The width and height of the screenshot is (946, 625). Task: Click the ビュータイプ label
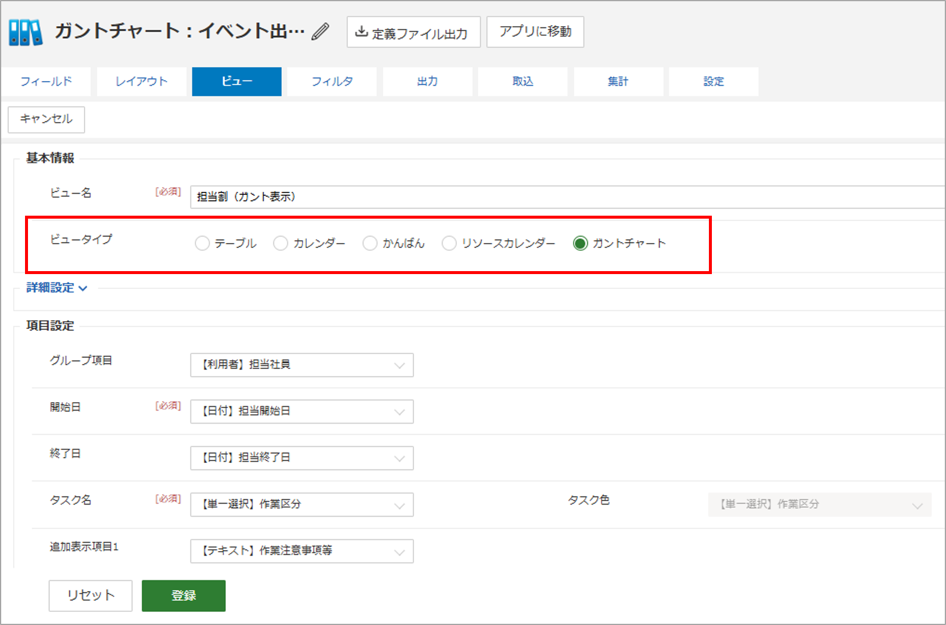81,240
